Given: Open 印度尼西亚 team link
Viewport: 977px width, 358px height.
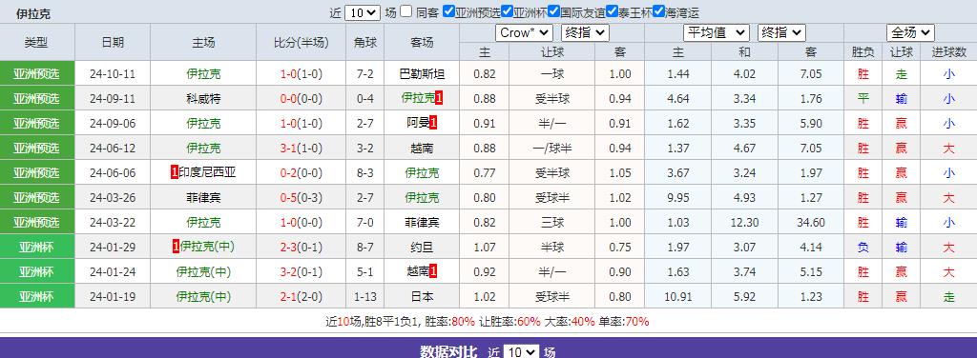Looking at the screenshot, I should click(x=207, y=172).
